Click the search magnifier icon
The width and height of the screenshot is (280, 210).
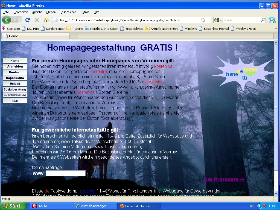coord(263,20)
